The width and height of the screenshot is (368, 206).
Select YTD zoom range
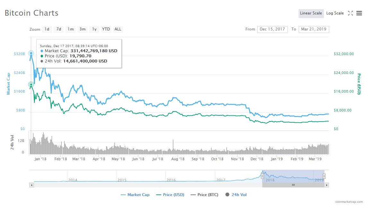point(106,29)
